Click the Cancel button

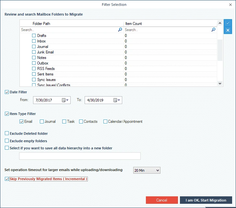click(162, 200)
